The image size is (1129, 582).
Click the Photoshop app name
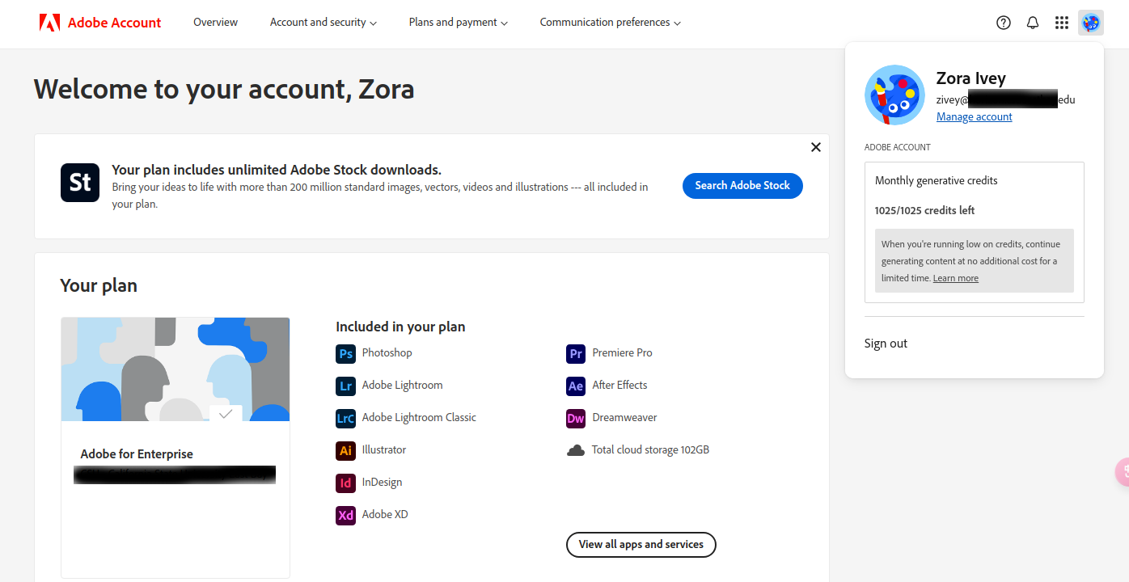(x=387, y=353)
